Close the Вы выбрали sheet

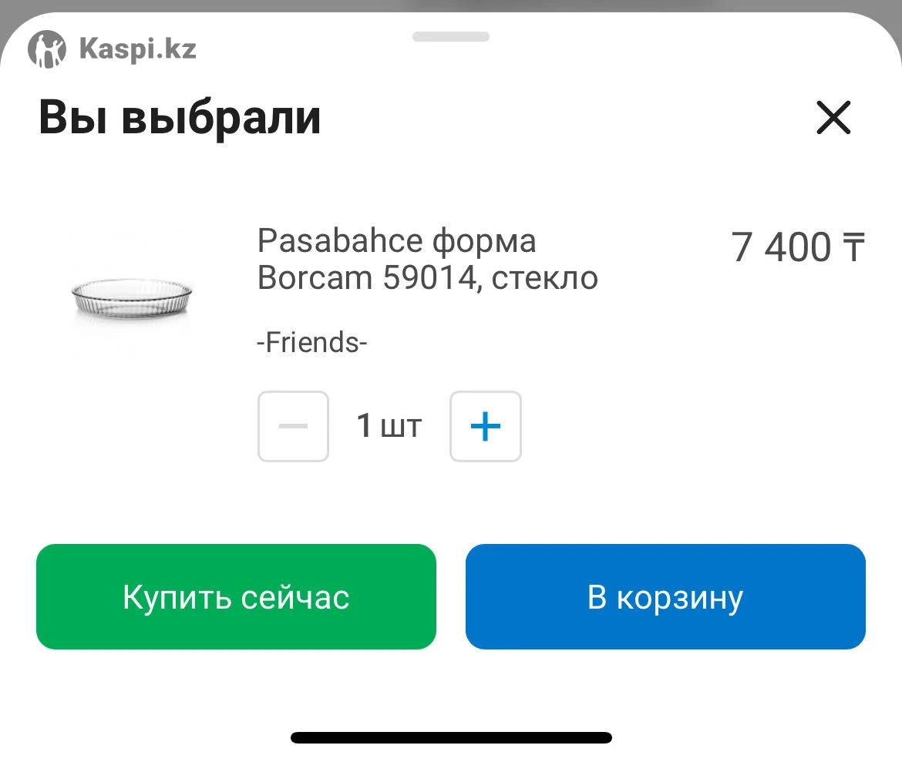pos(833,118)
